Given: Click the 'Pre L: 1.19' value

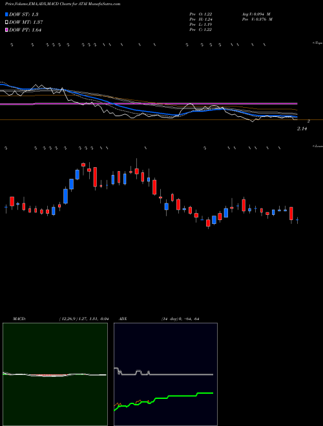Looking at the screenshot, I should (x=201, y=25).
